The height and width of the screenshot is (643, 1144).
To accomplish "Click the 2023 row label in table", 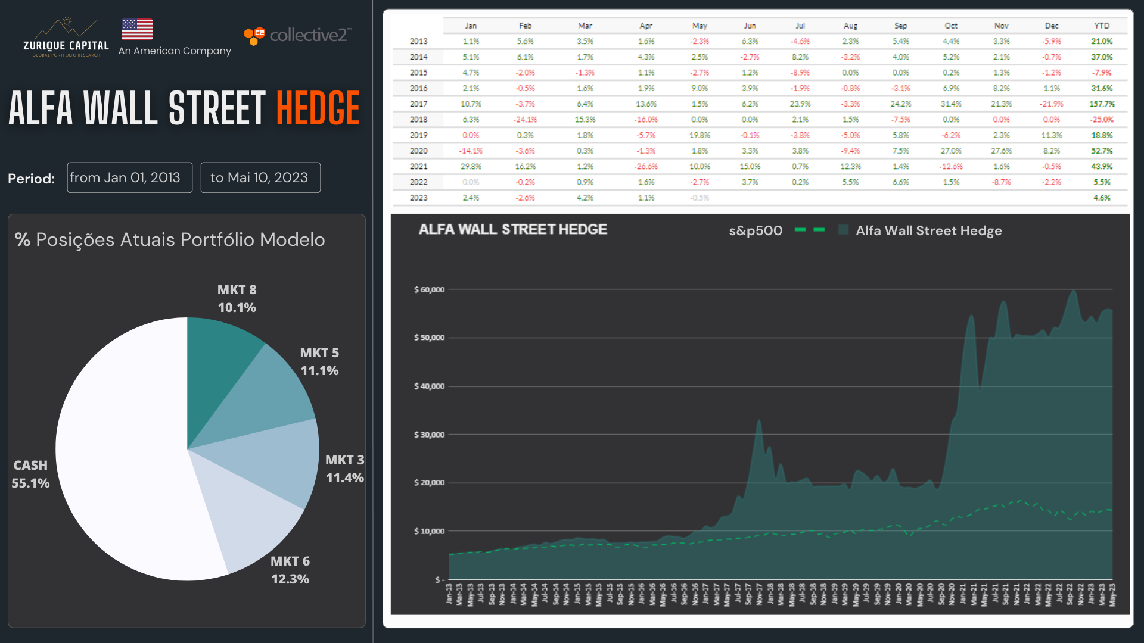I will pyautogui.click(x=418, y=198).
